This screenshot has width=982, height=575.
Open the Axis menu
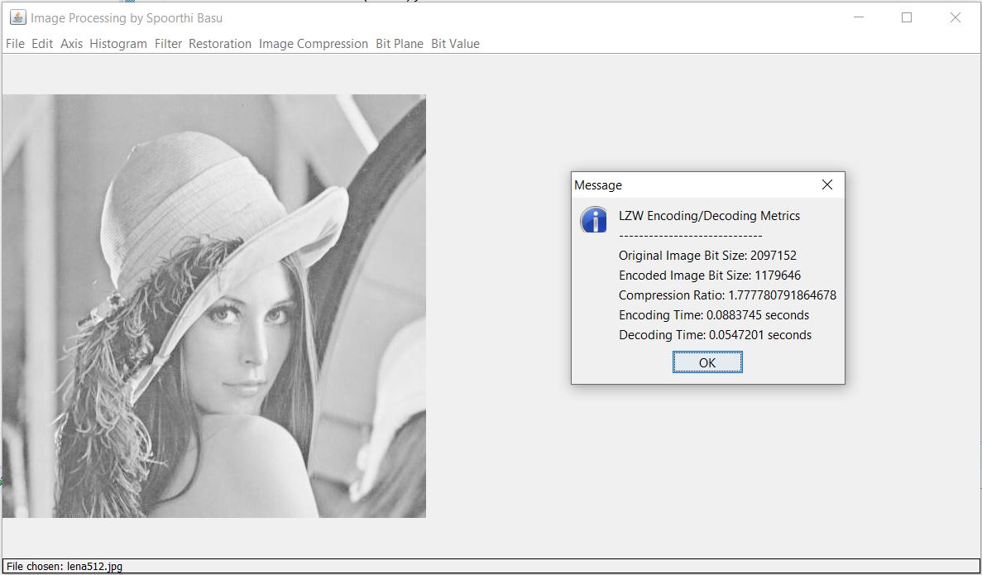(71, 44)
